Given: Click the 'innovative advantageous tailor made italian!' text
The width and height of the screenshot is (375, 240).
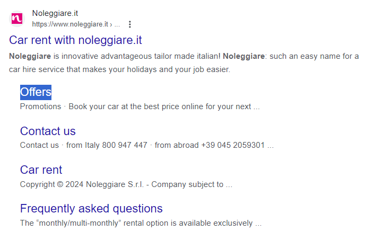Looking at the screenshot, I should point(141,56).
